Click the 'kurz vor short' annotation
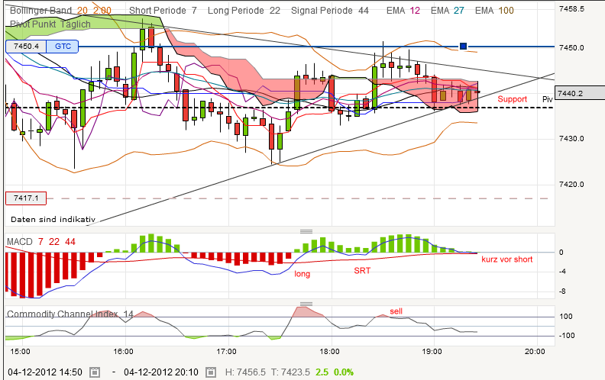The width and height of the screenshot is (605, 380). tap(507, 259)
